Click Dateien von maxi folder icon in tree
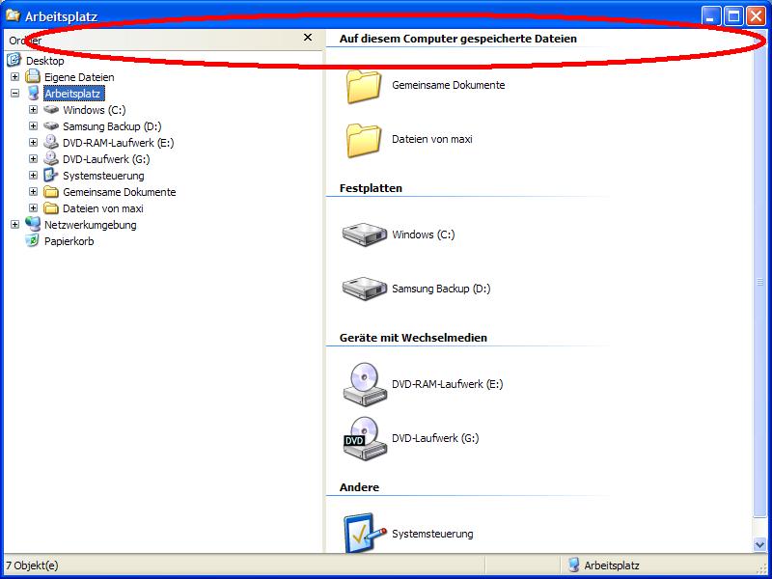This screenshot has height=579, width=772. [51, 208]
